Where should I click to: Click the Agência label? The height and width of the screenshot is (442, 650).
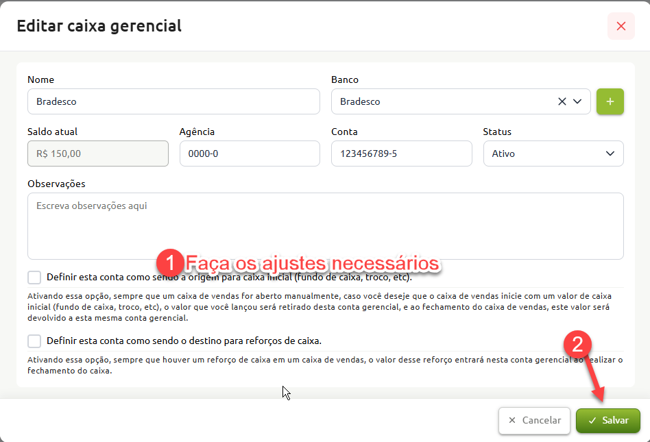pos(197,132)
